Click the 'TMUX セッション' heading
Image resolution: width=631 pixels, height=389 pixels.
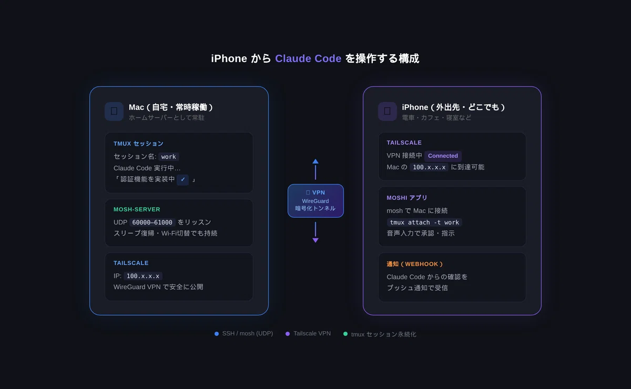[138, 144]
